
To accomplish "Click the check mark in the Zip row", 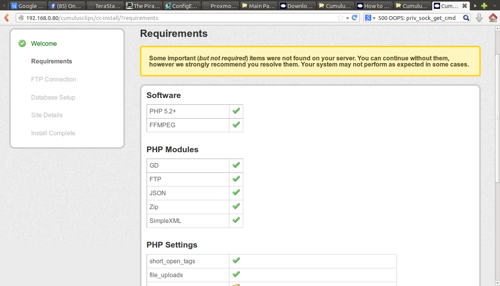I will click(236, 207).
